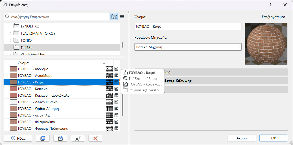Viewport: 293px width, 145px height.
Task: Switch to flat list view
Action: [x=121, y=17]
